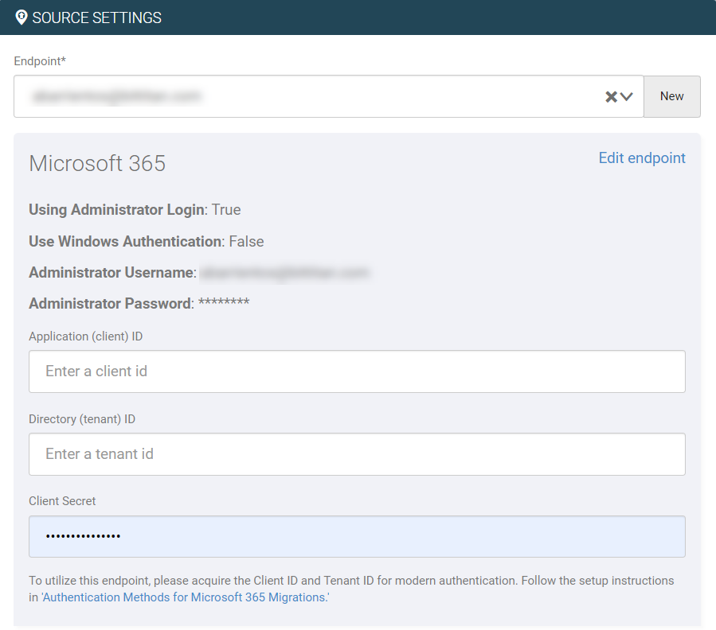The width and height of the screenshot is (716, 630).
Task: Select the Client Secret input field
Action: tap(357, 536)
